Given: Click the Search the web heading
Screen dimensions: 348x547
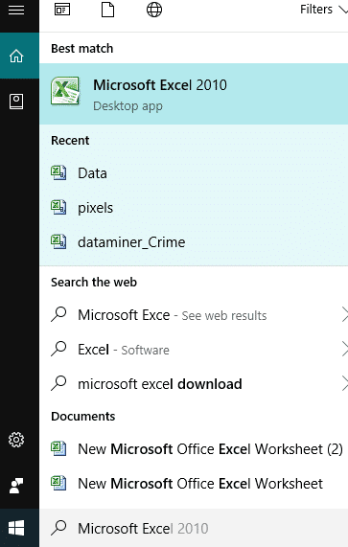Looking at the screenshot, I should click(x=94, y=282).
